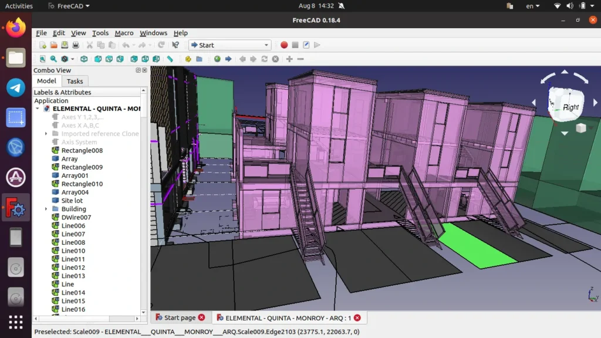Select Site lot in the model tree

[x=72, y=201]
